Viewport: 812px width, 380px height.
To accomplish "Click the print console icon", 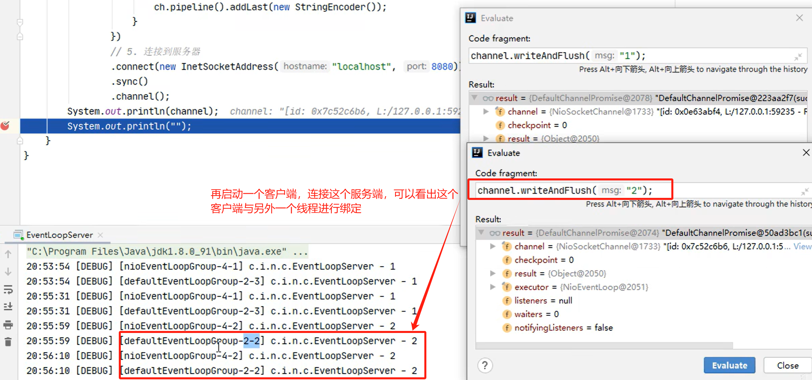I will [8, 325].
